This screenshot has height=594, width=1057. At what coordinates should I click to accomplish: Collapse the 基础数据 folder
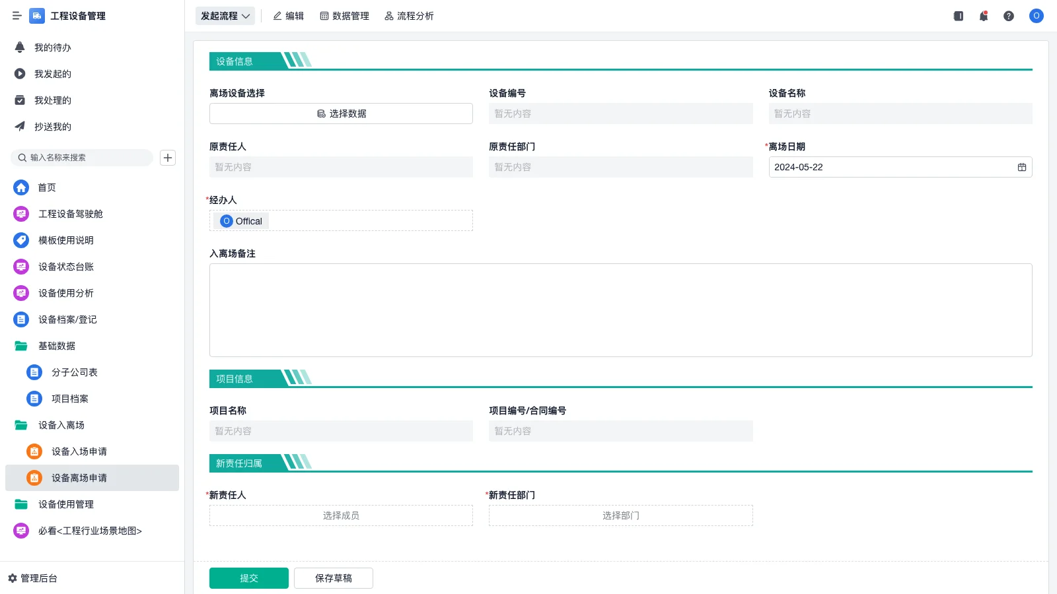point(92,346)
